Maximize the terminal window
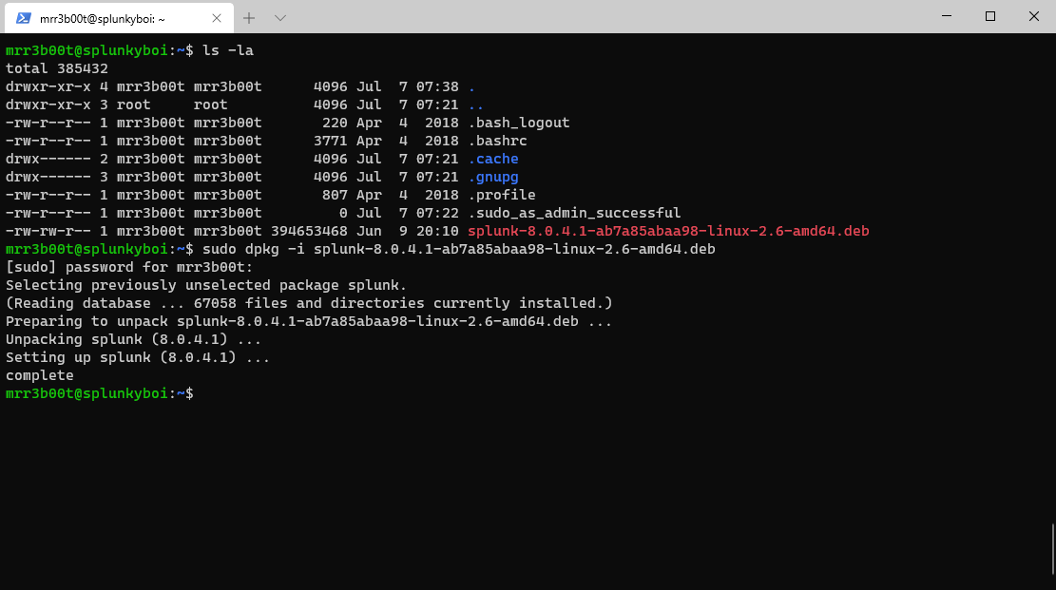1056x590 pixels. pos(990,16)
